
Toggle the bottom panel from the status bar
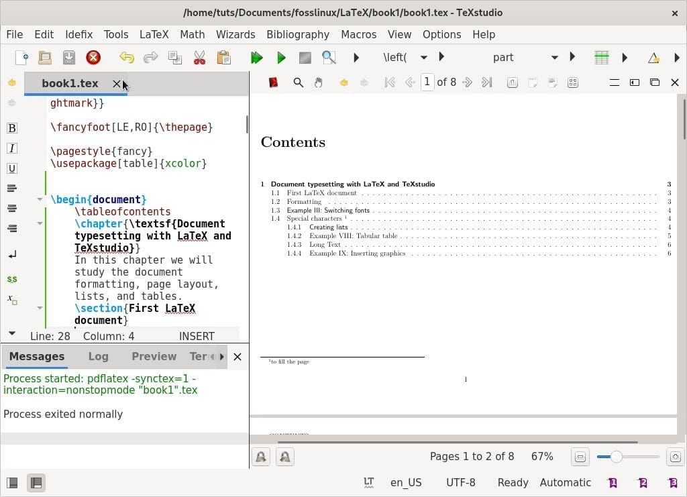36,482
